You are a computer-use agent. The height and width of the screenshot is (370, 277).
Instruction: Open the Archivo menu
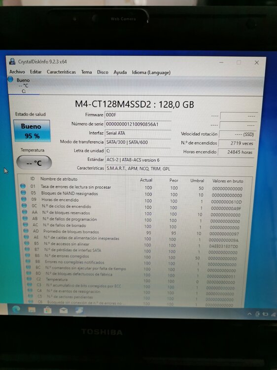(x=17, y=72)
